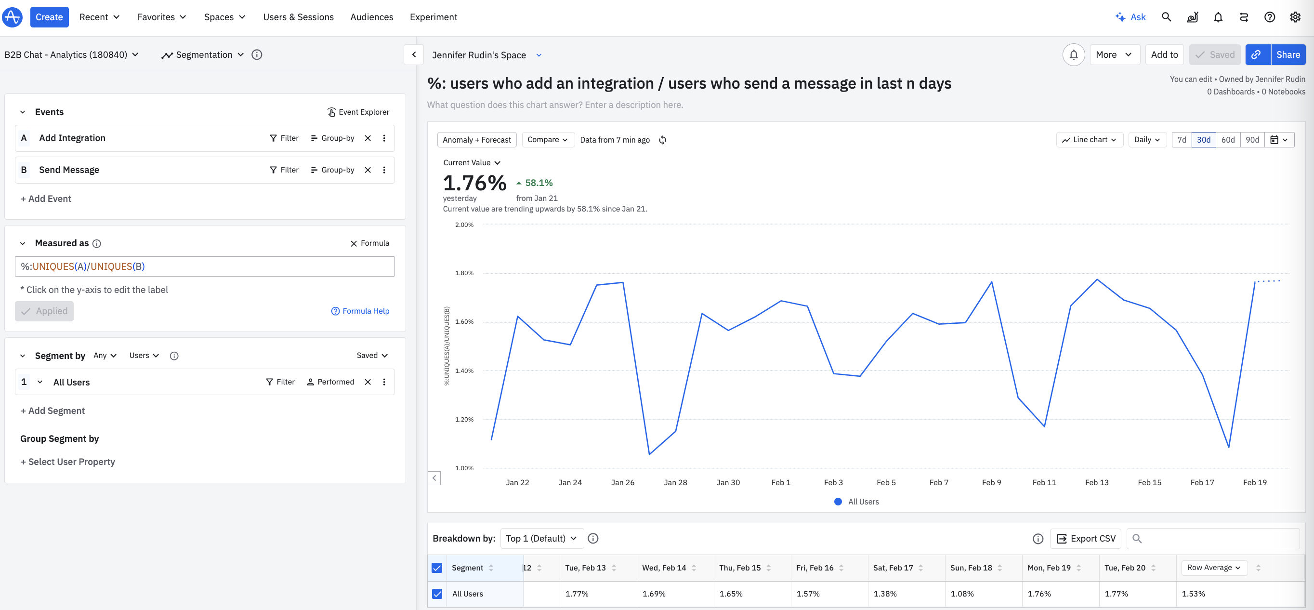This screenshot has height=610, width=1314.
Task: Open the help question mark icon
Action: point(1269,17)
